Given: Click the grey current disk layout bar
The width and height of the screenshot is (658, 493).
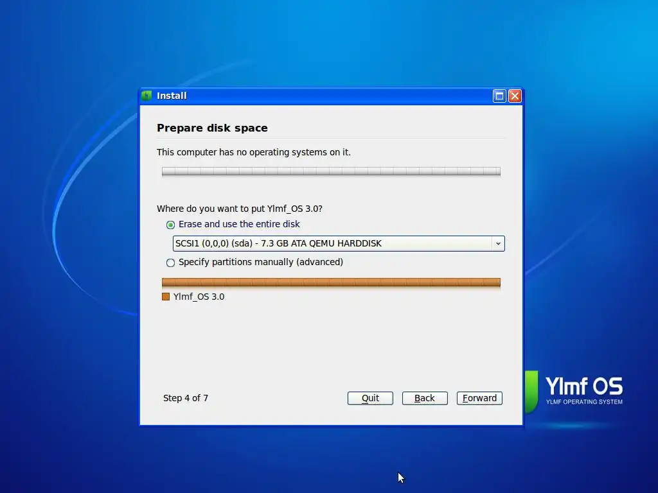Looking at the screenshot, I should [x=331, y=171].
